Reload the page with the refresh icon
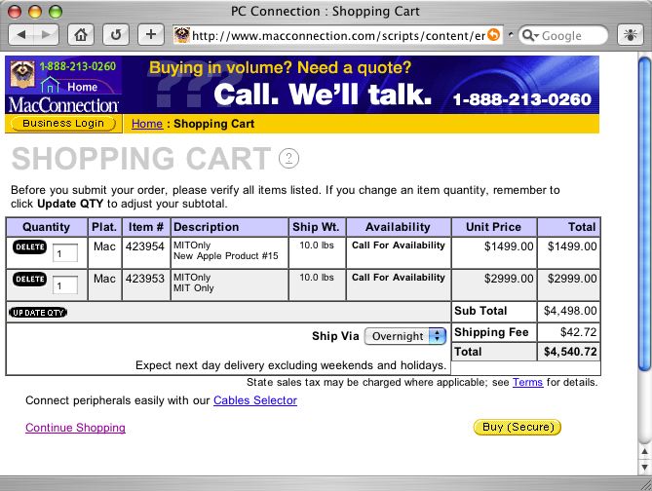Viewport: 652px width, 491px height. click(x=116, y=35)
